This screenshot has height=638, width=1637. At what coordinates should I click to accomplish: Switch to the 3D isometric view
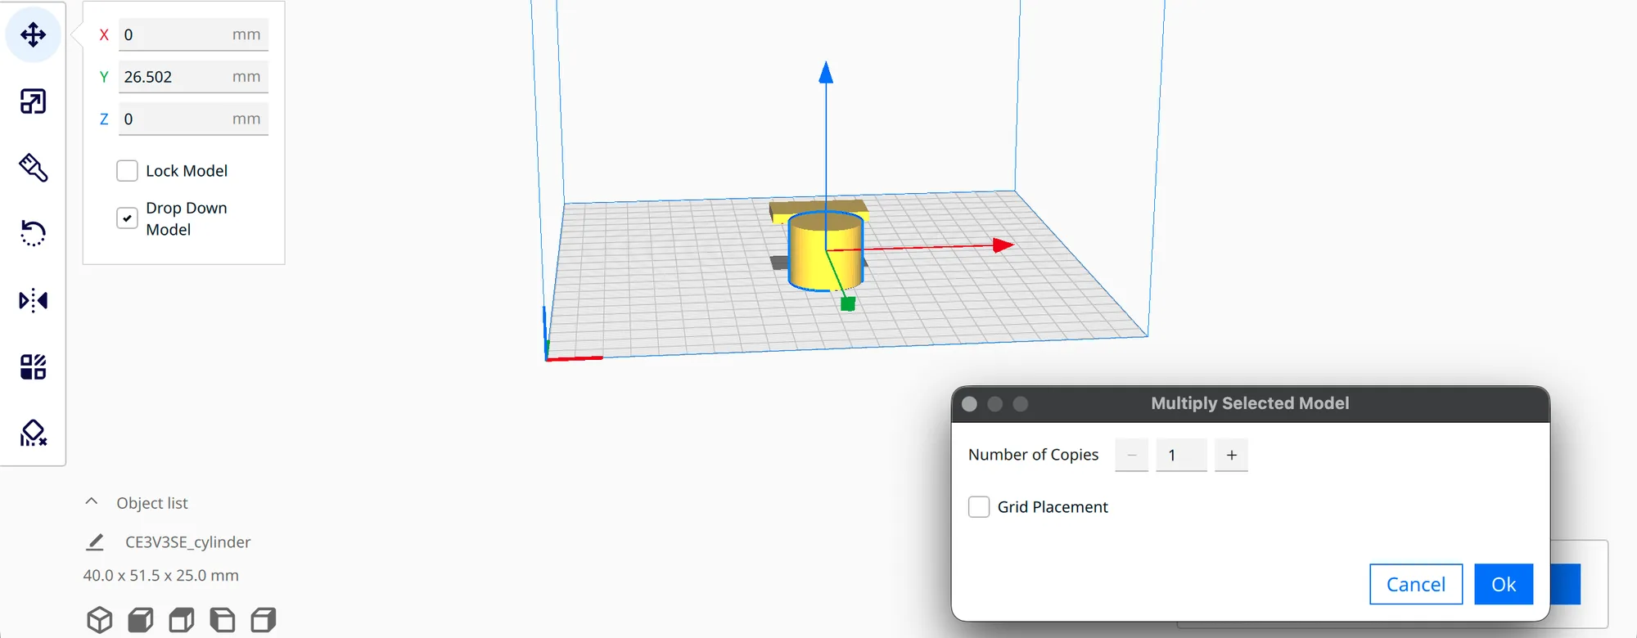coord(99,620)
